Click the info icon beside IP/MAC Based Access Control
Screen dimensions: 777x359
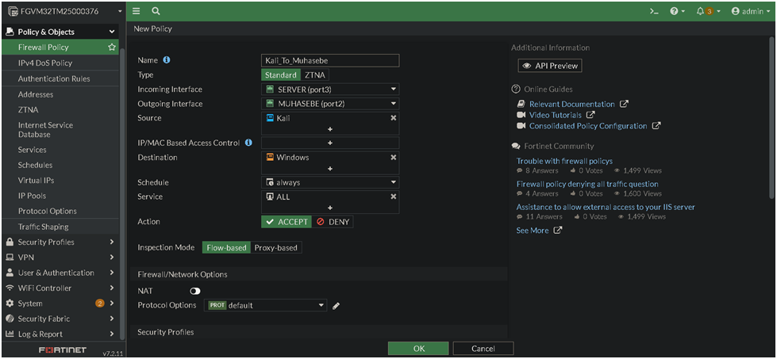(248, 143)
